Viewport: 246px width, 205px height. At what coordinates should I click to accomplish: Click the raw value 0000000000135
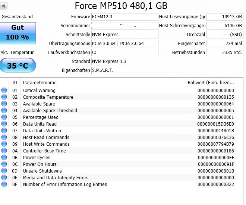tap(216, 97)
